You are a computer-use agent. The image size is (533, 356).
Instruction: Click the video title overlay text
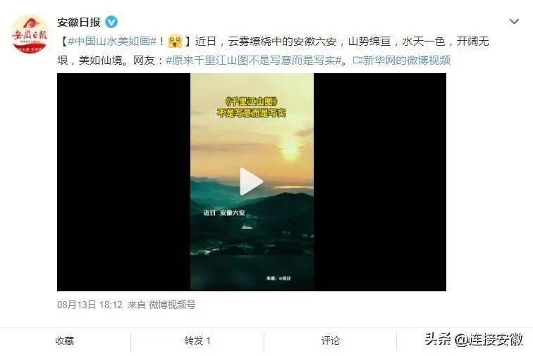pos(252,107)
